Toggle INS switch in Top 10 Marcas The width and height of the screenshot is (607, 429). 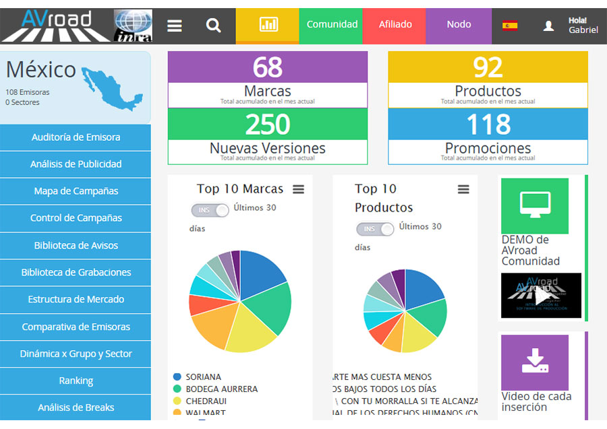210,210
